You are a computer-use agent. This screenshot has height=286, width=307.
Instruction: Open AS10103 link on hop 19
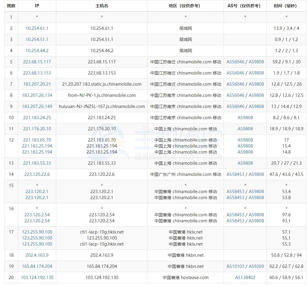(236, 266)
